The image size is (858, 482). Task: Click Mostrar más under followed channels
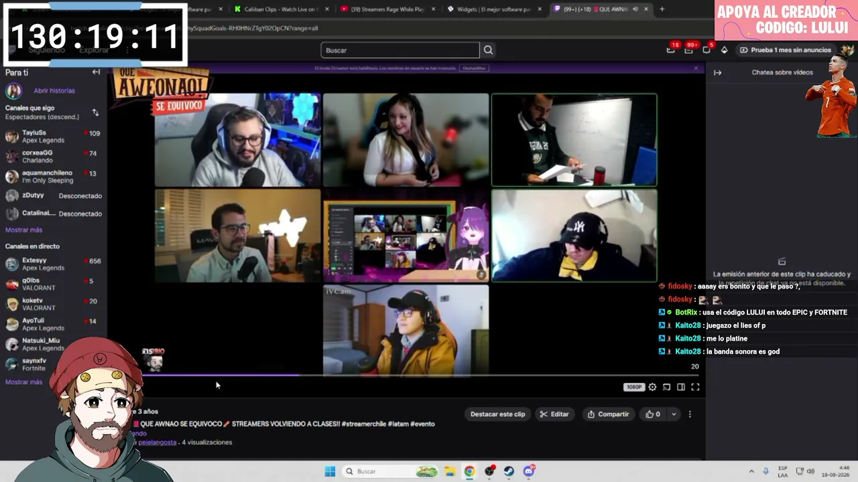[x=23, y=230]
